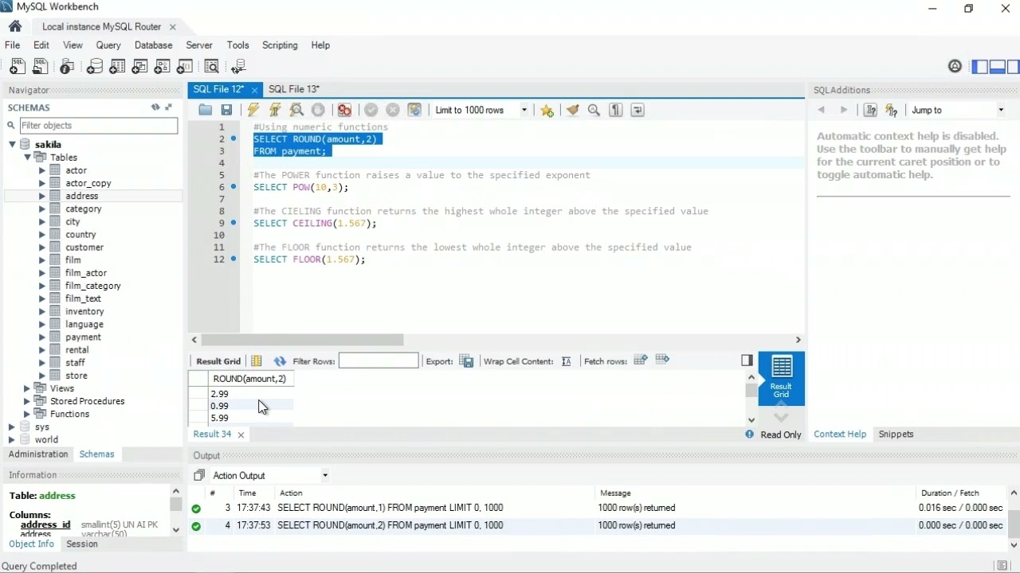The height and width of the screenshot is (573, 1020).
Task: Switch to the Session tab
Action: (x=82, y=544)
